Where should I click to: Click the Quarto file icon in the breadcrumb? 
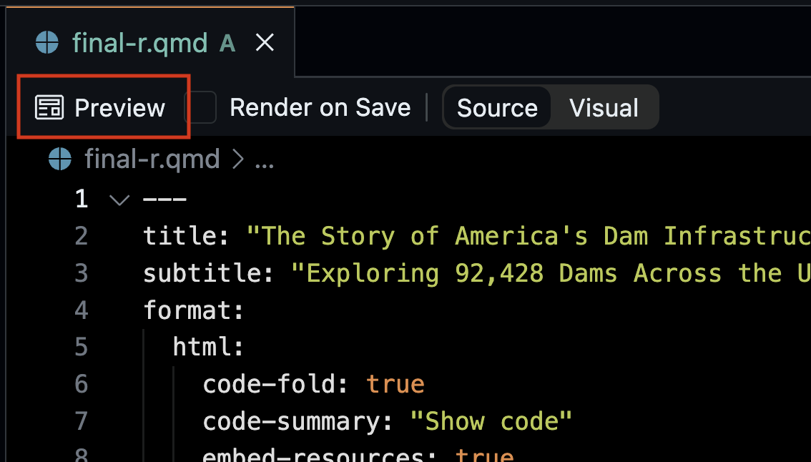[60, 159]
